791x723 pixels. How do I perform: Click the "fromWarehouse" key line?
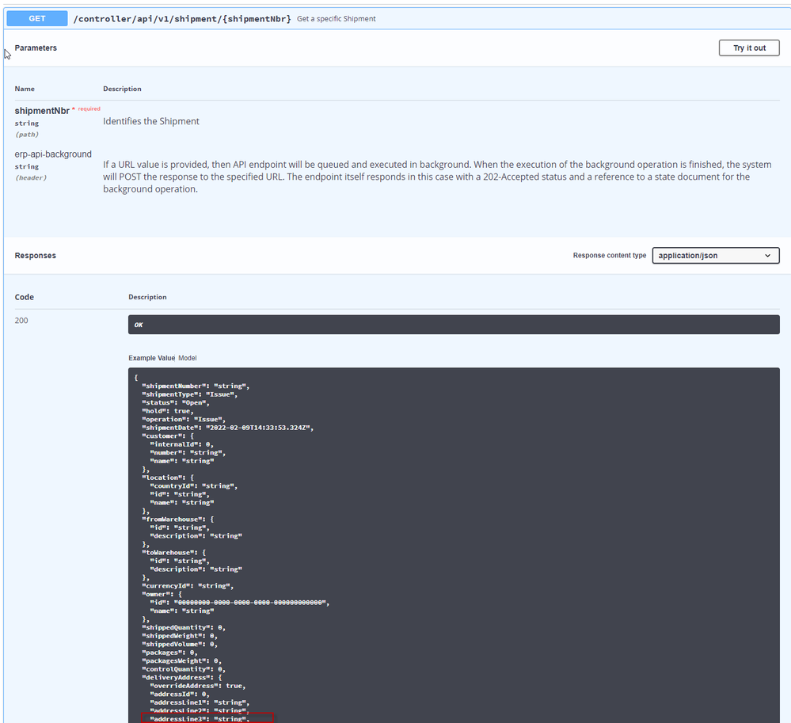pos(178,519)
